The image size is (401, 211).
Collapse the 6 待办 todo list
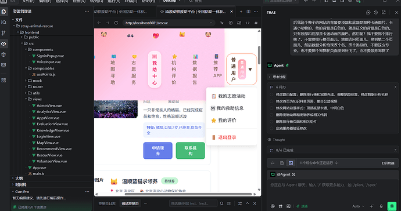click(395, 87)
